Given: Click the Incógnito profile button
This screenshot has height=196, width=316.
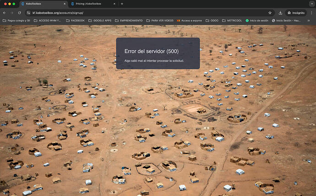Looking at the screenshot, I should coord(295,13).
